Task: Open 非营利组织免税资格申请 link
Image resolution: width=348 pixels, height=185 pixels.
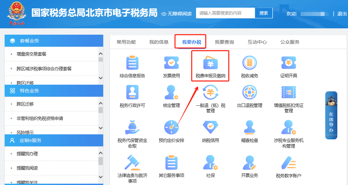Action: (x=40, y=119)
